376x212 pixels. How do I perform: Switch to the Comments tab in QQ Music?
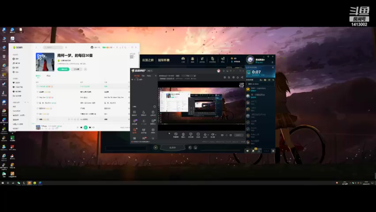(48, 76)
